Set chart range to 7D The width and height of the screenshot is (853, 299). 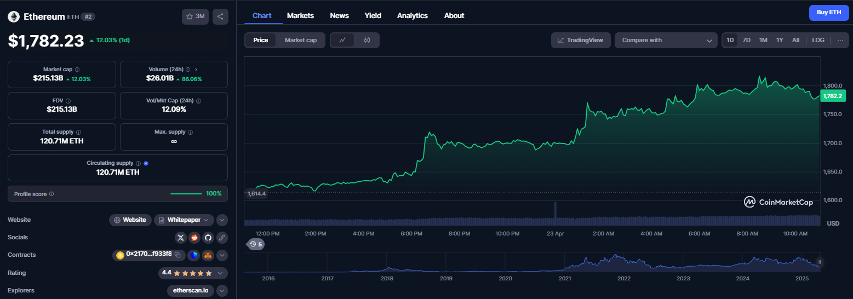pos(746,40)
